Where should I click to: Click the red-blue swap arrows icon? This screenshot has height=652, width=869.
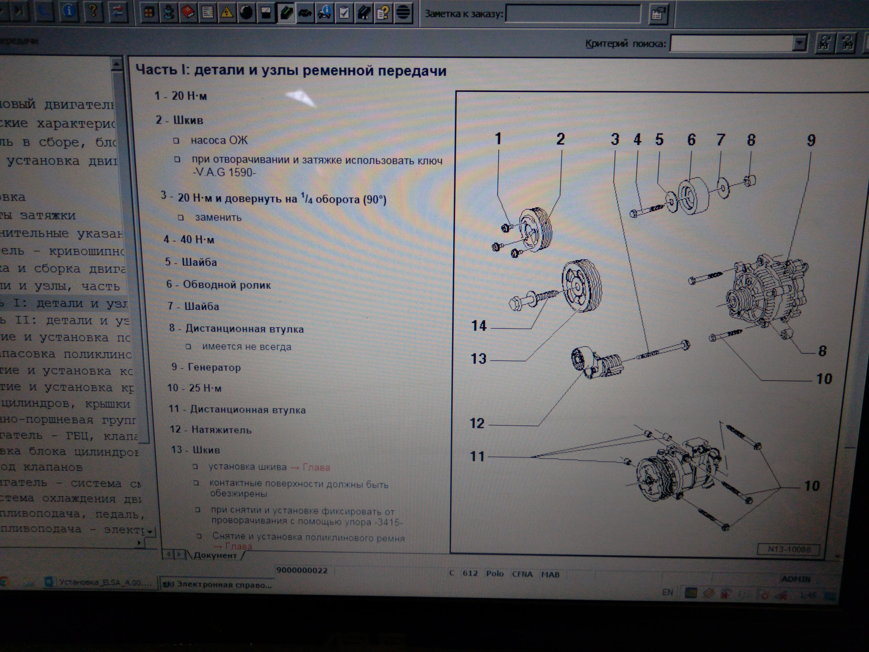click(x=118, y=11)
